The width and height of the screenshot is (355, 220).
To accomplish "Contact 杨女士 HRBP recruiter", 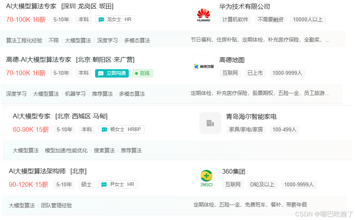I will pos(121,129).
